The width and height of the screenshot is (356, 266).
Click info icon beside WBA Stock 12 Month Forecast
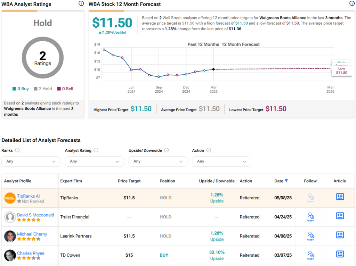point(352,3)
